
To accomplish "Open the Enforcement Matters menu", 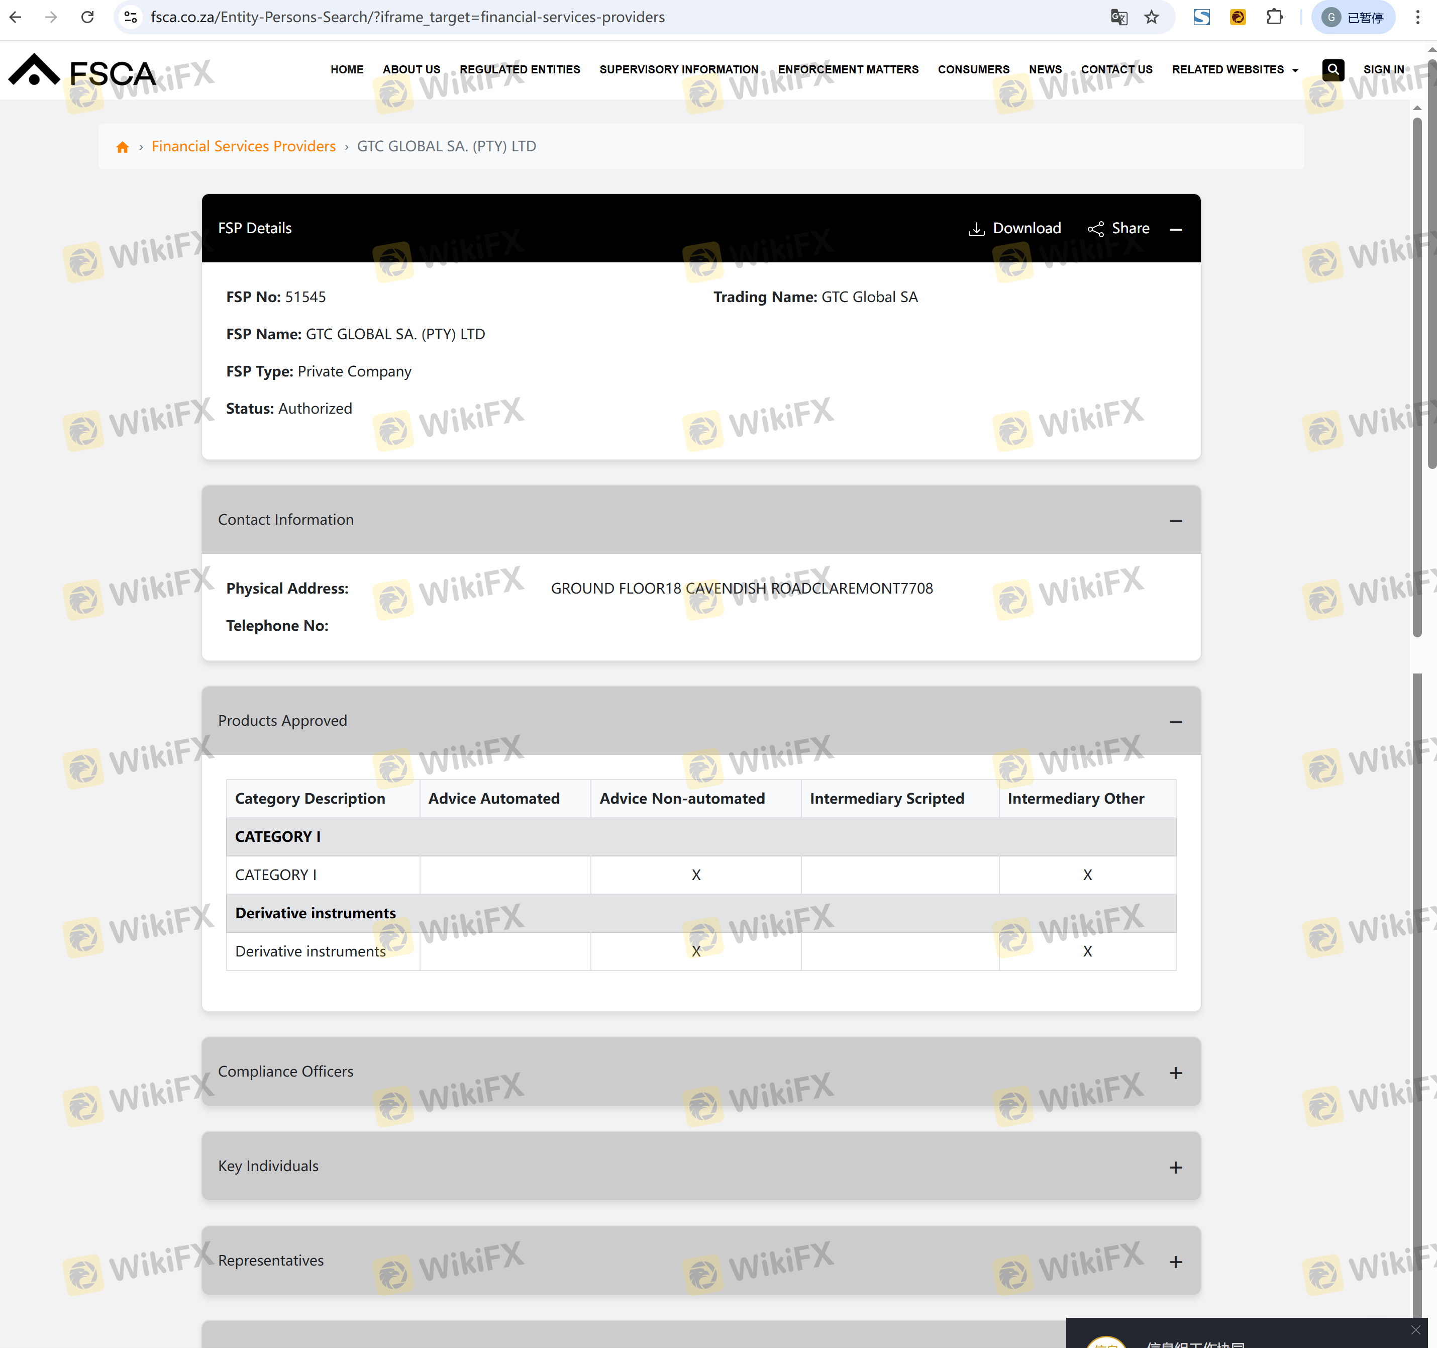I will pyautogui.click(x=847, y=69).
